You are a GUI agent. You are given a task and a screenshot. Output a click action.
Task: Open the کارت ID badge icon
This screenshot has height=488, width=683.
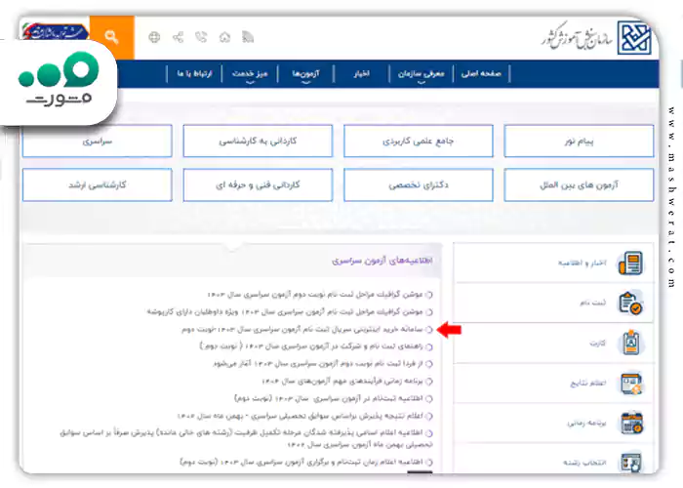point(630,343)
